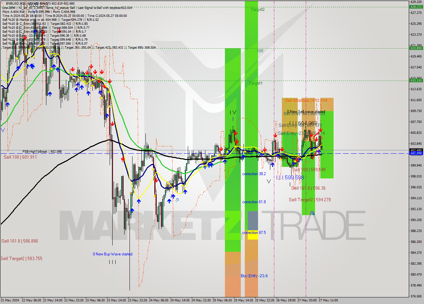Viewport: 424px width, 304px height.
Task: Click the green 628.272 price tag
Action: [416, 7]
